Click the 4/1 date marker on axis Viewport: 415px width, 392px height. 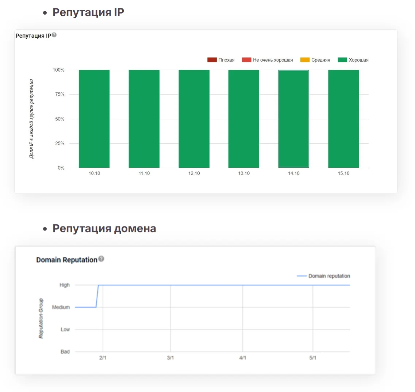click(x=243, y=358)
